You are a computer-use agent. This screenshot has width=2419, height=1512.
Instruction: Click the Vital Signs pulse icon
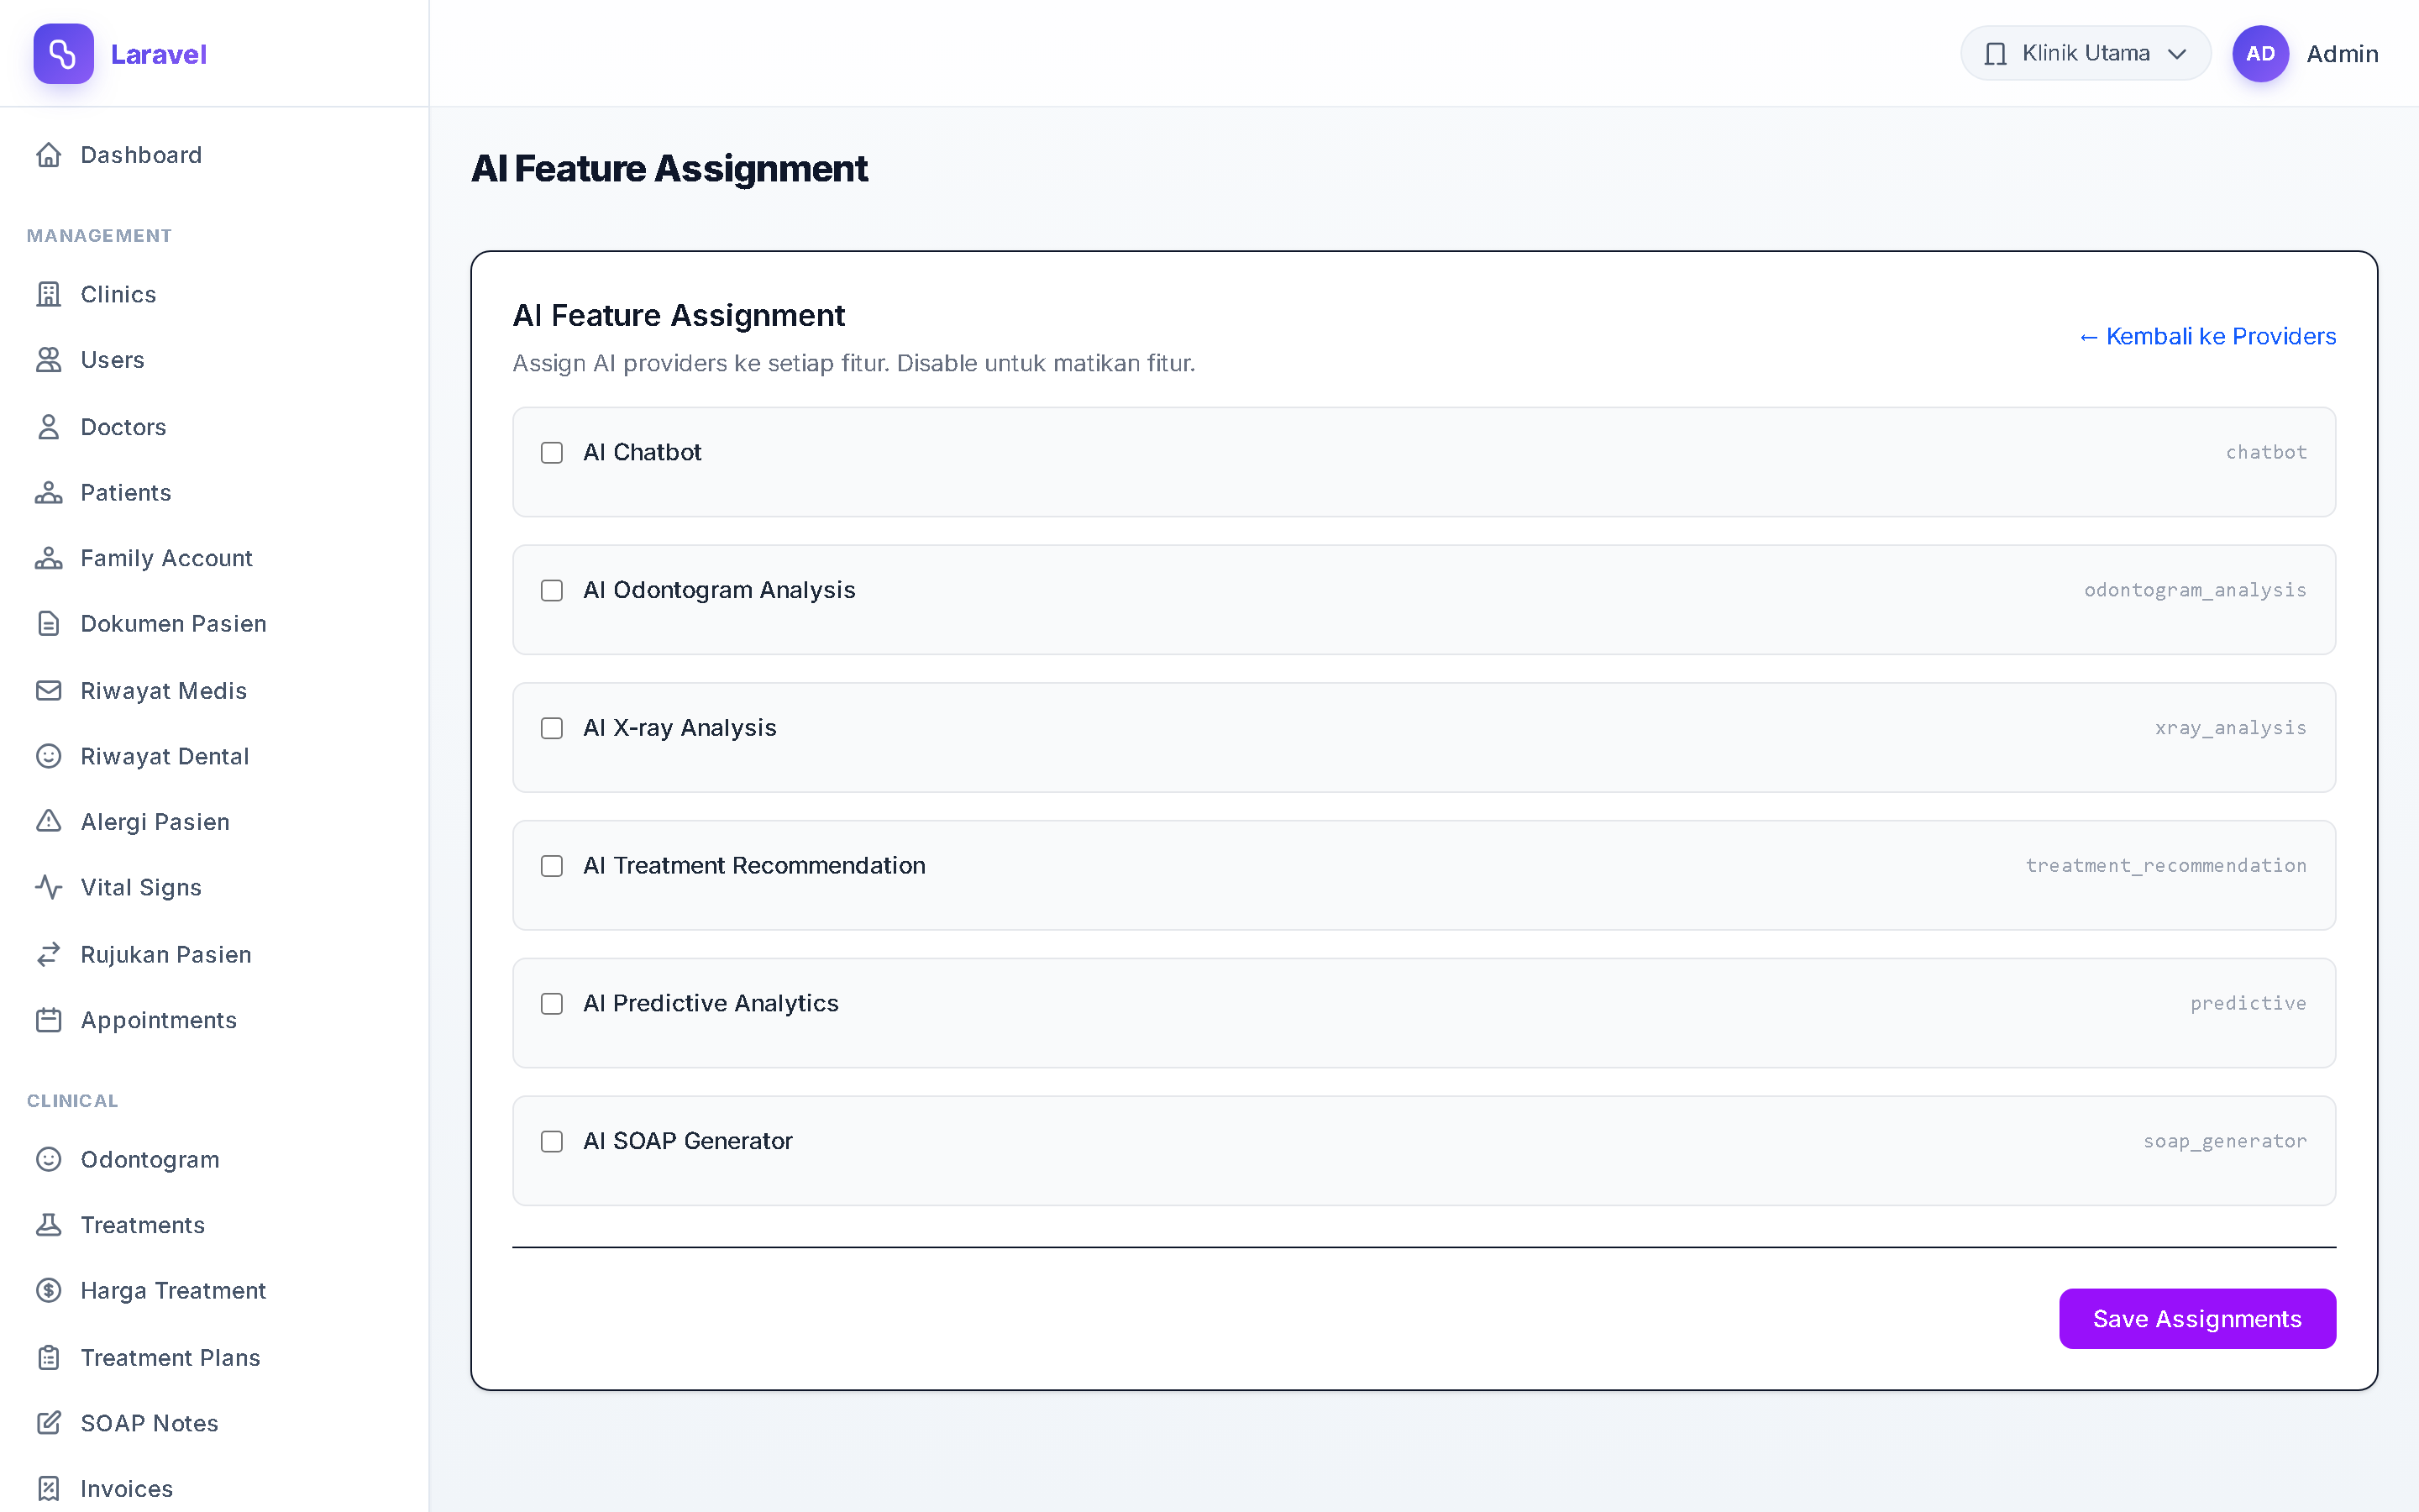pos(49,887)
